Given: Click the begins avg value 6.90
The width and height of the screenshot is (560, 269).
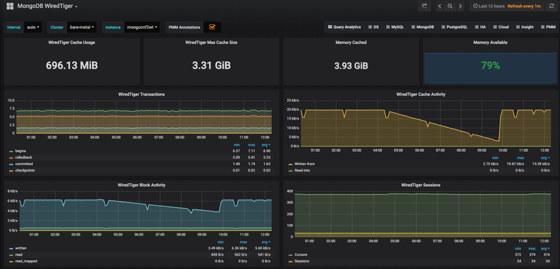Looking at the screenshot, I should [266, 151].
